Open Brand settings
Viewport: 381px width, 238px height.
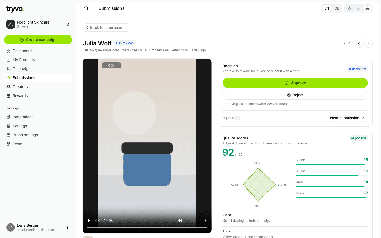38,135
